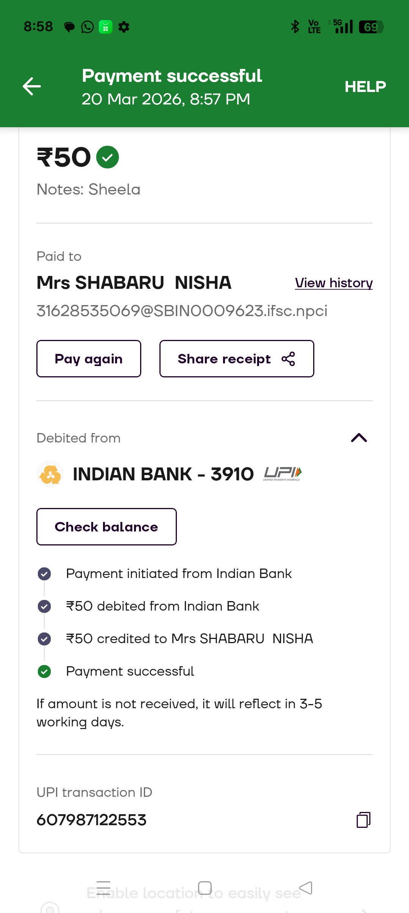This screenshot has width=409, height=913.
Task: Tap the UPI logo beside bank name
Action: coord(283,474)
